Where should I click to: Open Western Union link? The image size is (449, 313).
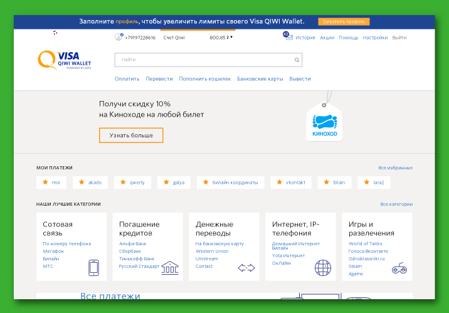212,251
